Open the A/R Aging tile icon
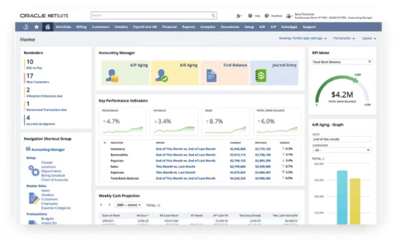397x245 pixels. click(162, 76)
